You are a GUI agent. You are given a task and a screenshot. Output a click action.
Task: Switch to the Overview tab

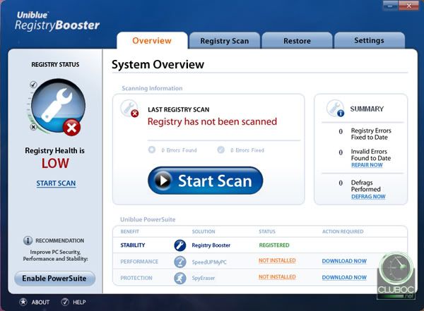point(152,41)
